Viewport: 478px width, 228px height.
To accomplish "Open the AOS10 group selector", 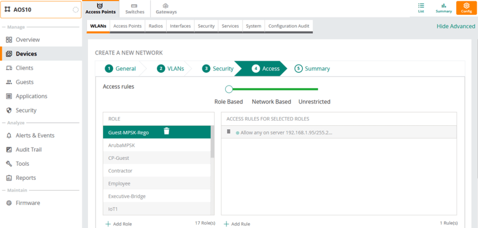I will pyautogui.click(x=41, y=9).
